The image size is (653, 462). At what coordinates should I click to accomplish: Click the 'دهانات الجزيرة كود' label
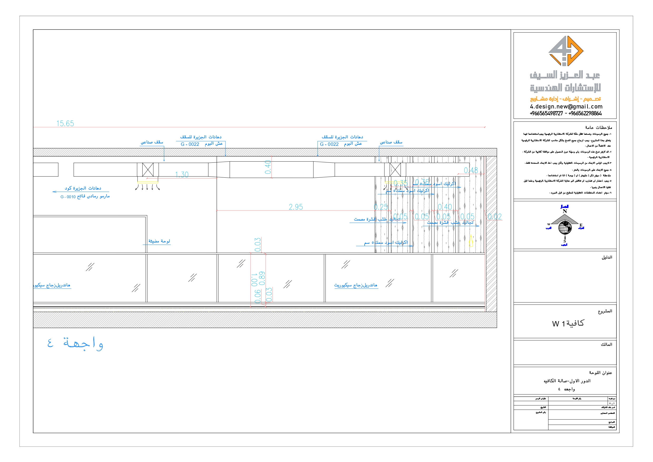[x=83, y=188]
